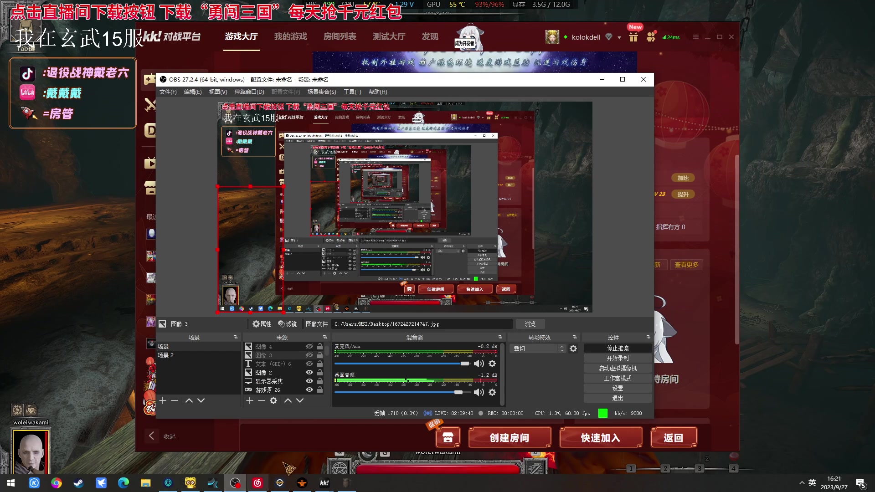Show hidden system tray icons chevron
875x492 pixels.
point(802,483)
